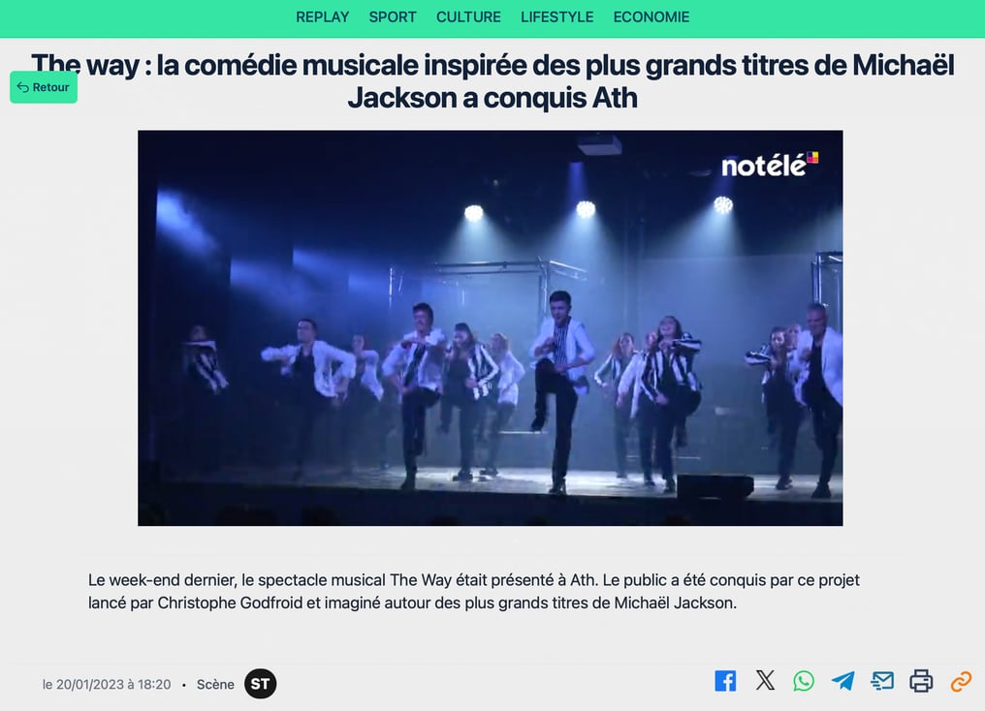This screenshot has width=985, height=711.
Task: Open the Scène category link
Action: coord(215,685)
